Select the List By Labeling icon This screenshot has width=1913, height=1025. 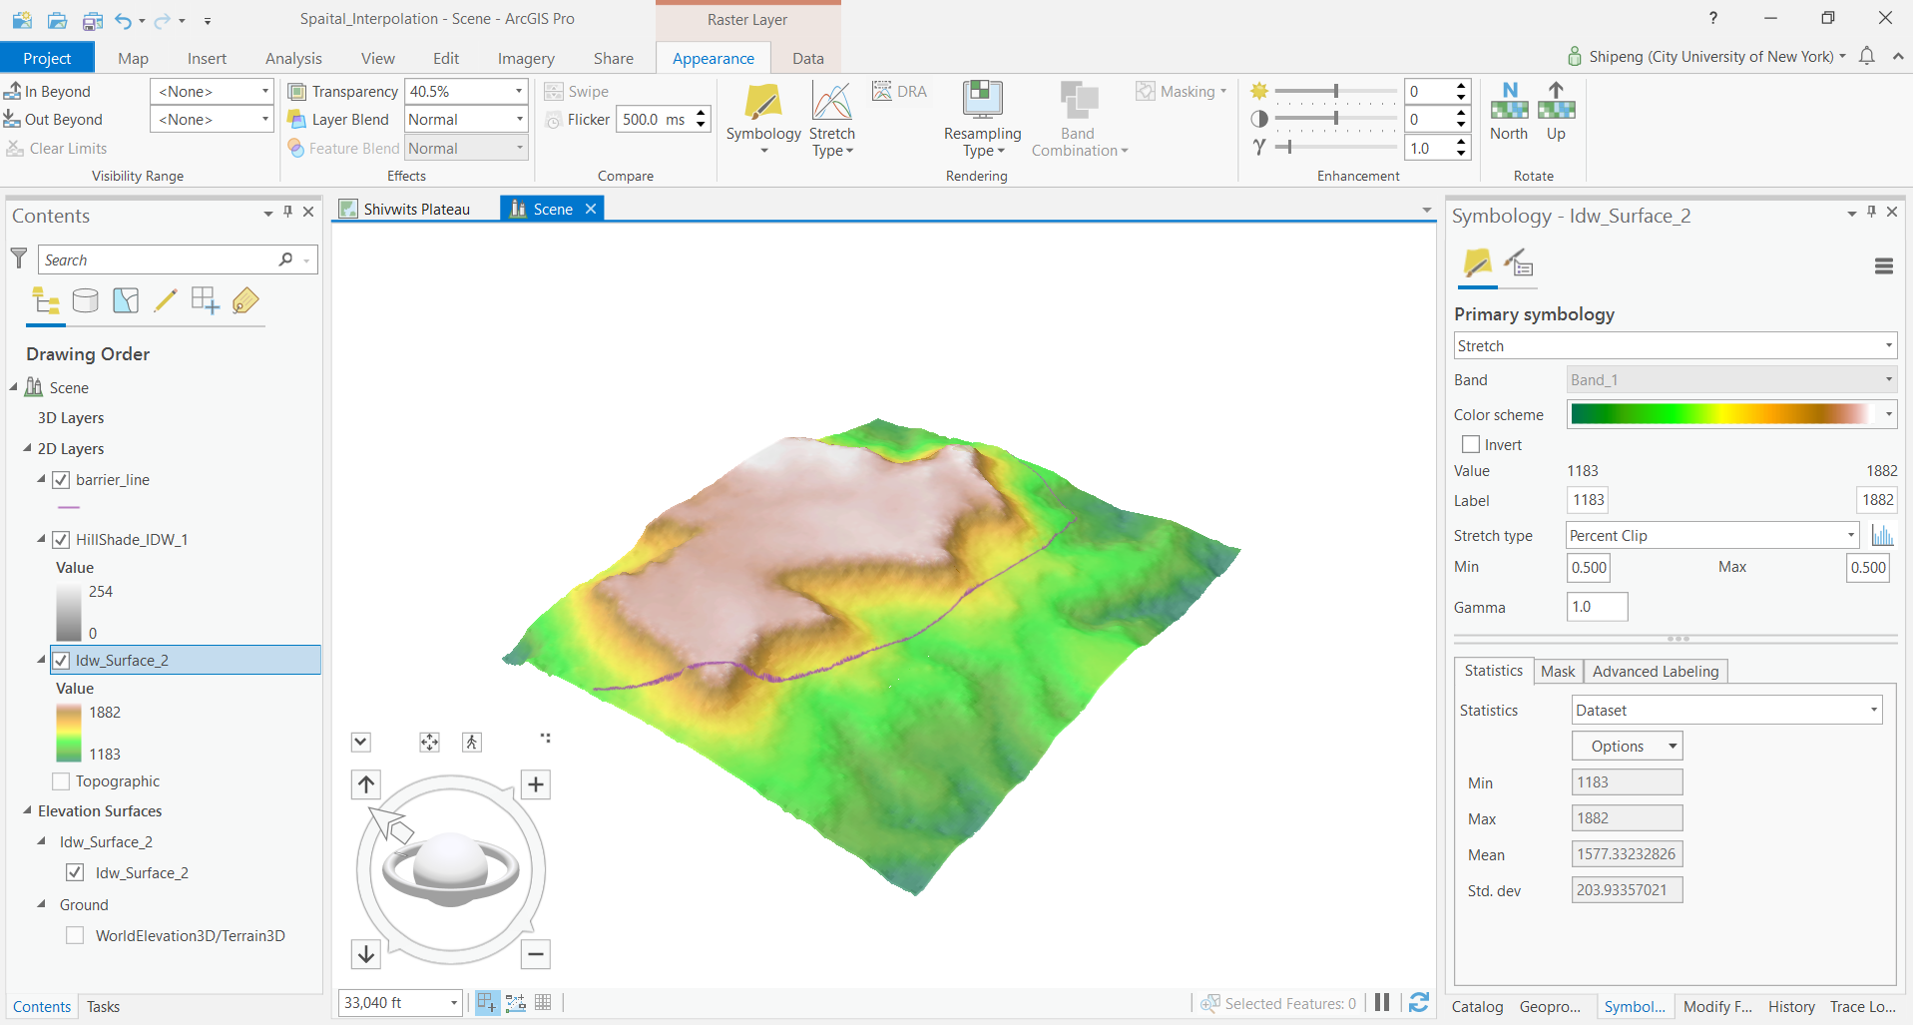click(x=245, y=300)
